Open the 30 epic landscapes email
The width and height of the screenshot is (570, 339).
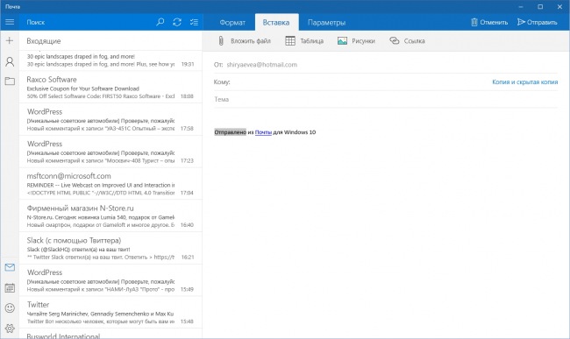click(x=110, y=60)
